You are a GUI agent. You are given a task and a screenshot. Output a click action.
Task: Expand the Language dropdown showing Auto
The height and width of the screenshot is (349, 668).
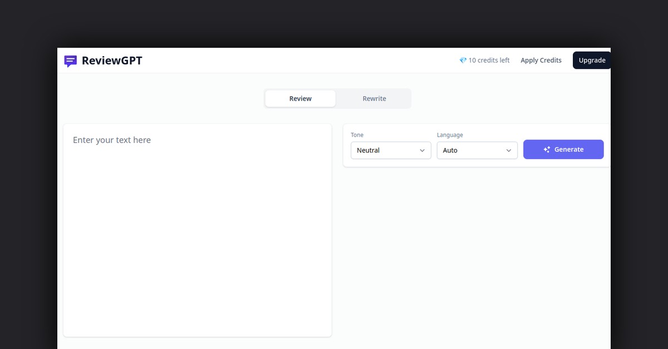click(477, 151)
